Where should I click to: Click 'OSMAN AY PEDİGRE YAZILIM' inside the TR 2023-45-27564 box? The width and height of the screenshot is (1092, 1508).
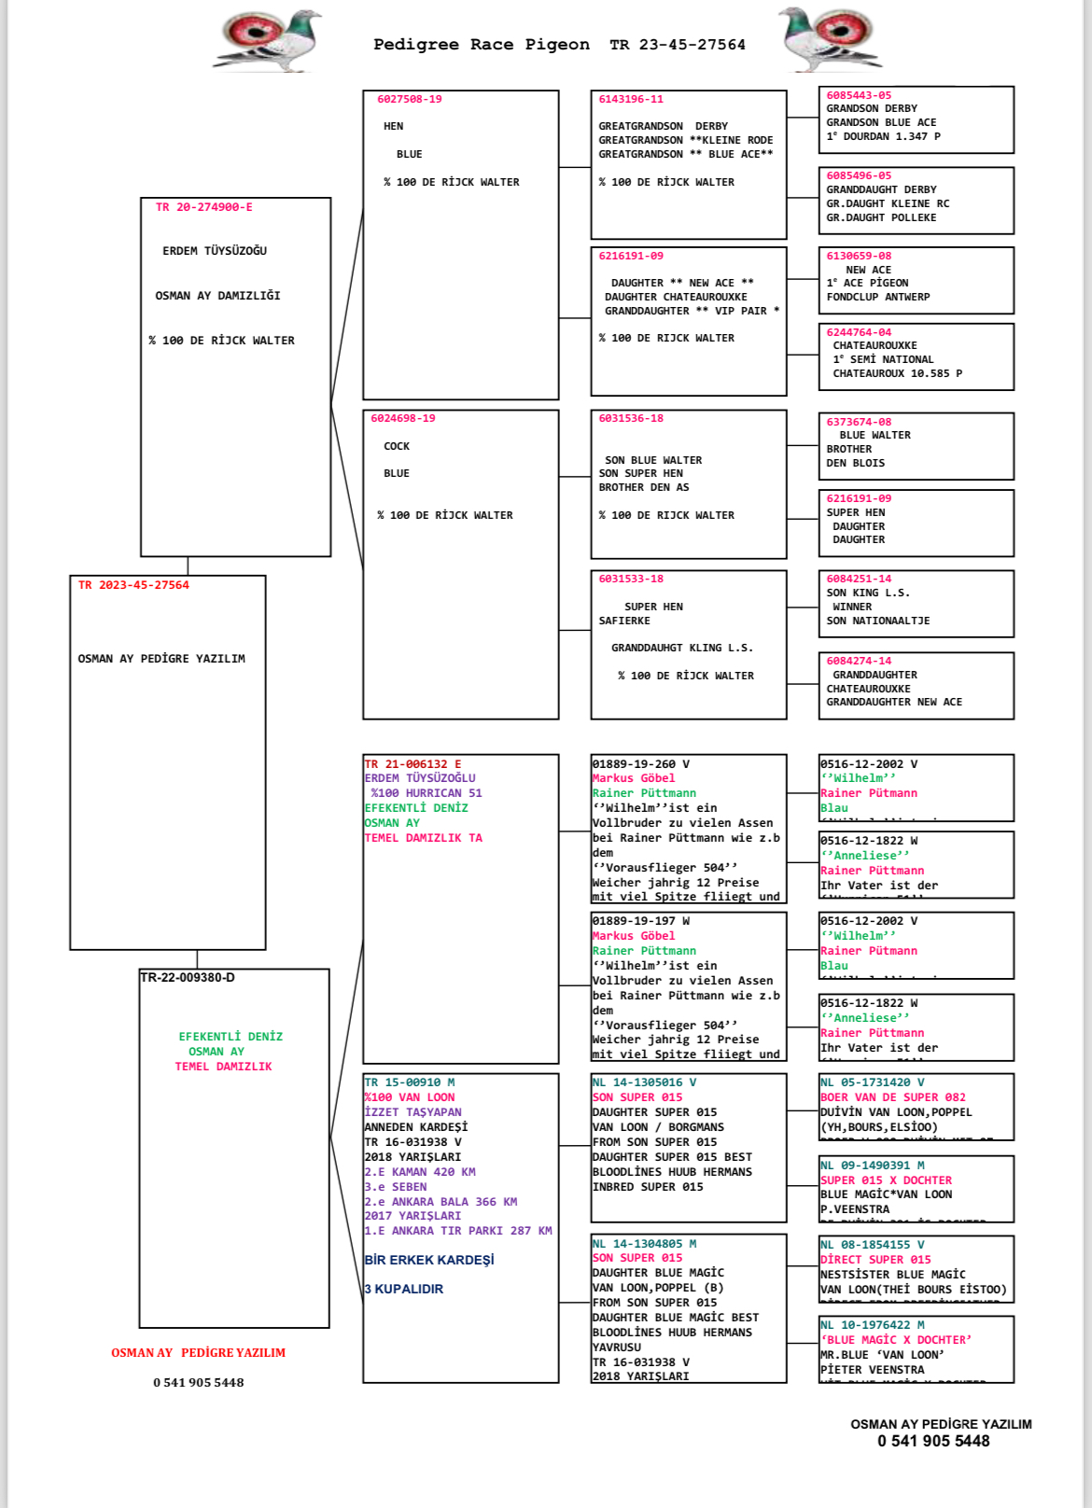pos(161,659)
